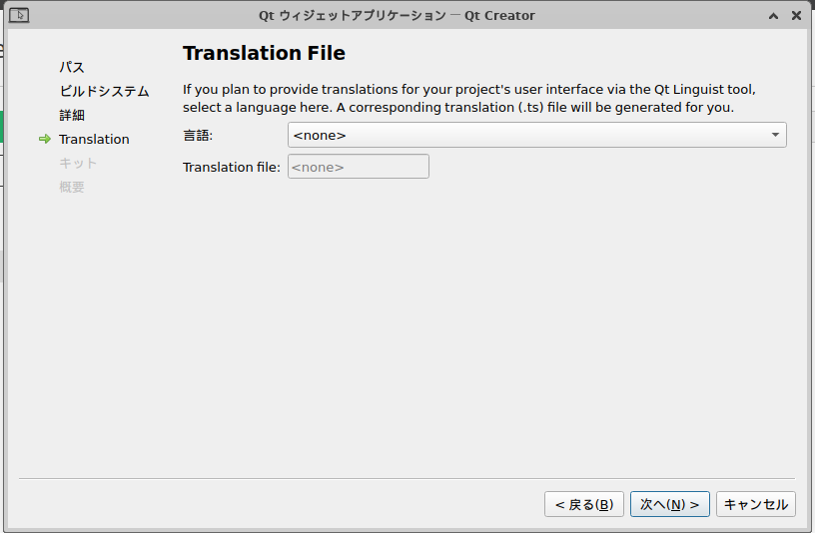Click the Translation file text field
The width and height of the screenshot is (815, 533).
tap(359, 167)
